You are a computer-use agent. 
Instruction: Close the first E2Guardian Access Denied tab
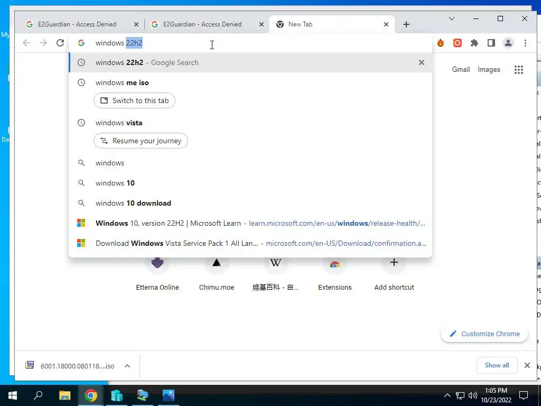136,24
